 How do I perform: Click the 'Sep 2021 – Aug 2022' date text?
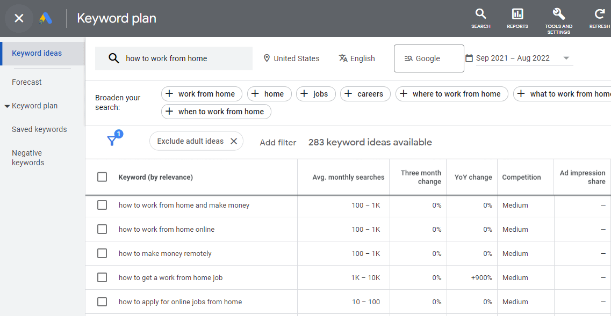[513, 58]
